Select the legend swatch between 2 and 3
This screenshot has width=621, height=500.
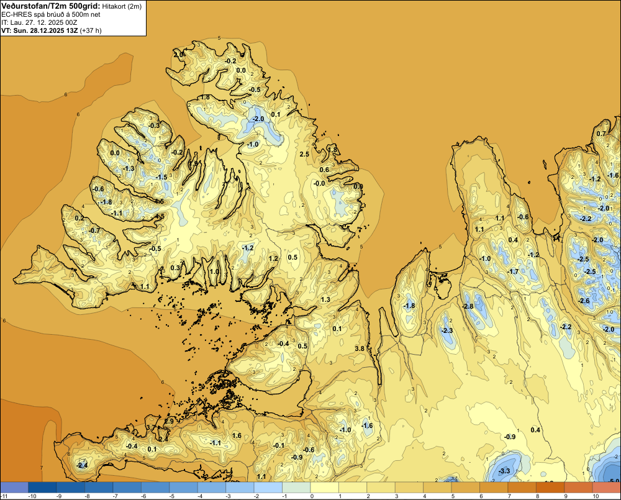(381, 487)
